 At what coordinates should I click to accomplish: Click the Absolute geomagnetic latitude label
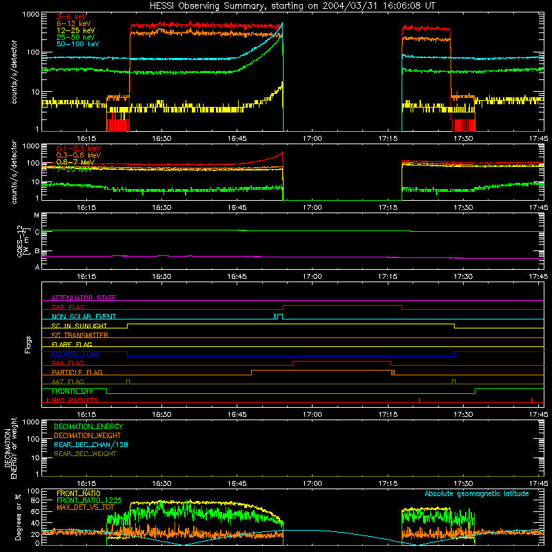pos(477,494)
